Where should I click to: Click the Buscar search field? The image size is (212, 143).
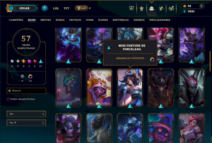coord(26,91)
